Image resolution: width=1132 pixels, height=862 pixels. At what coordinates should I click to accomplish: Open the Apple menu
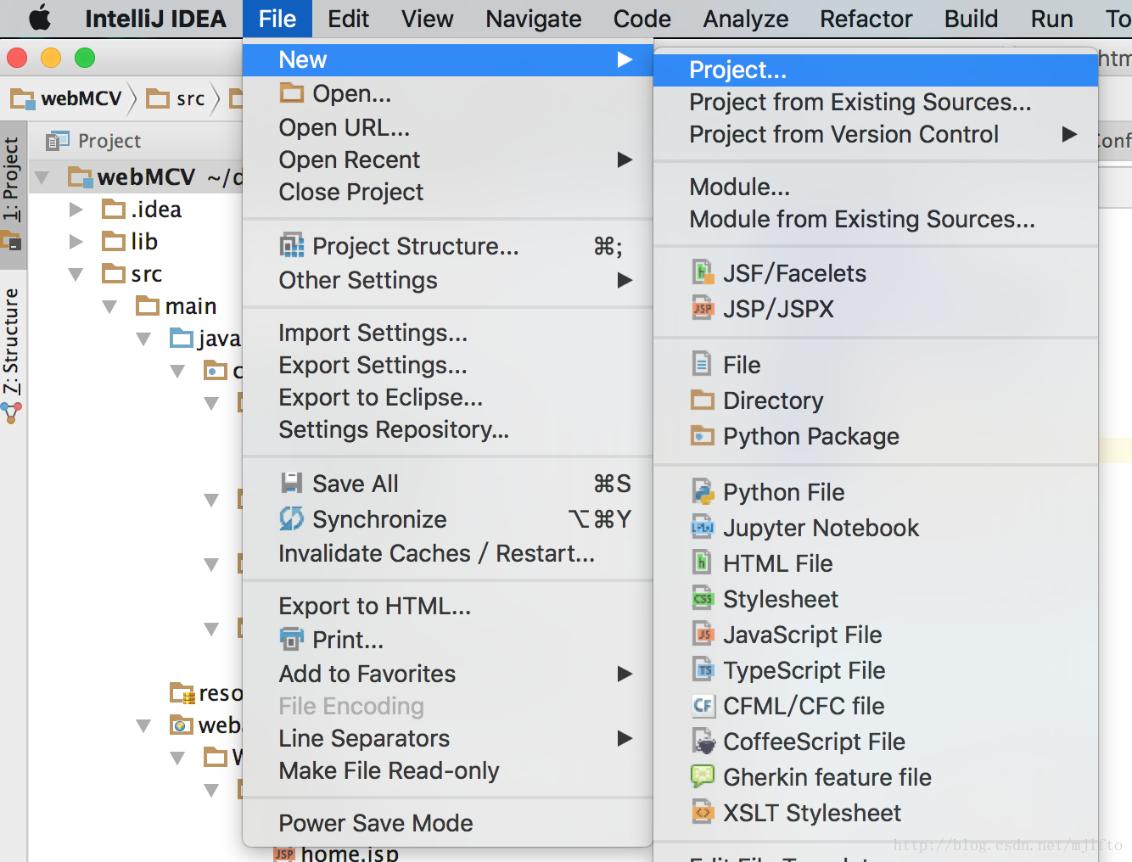(x=39, y=19)
